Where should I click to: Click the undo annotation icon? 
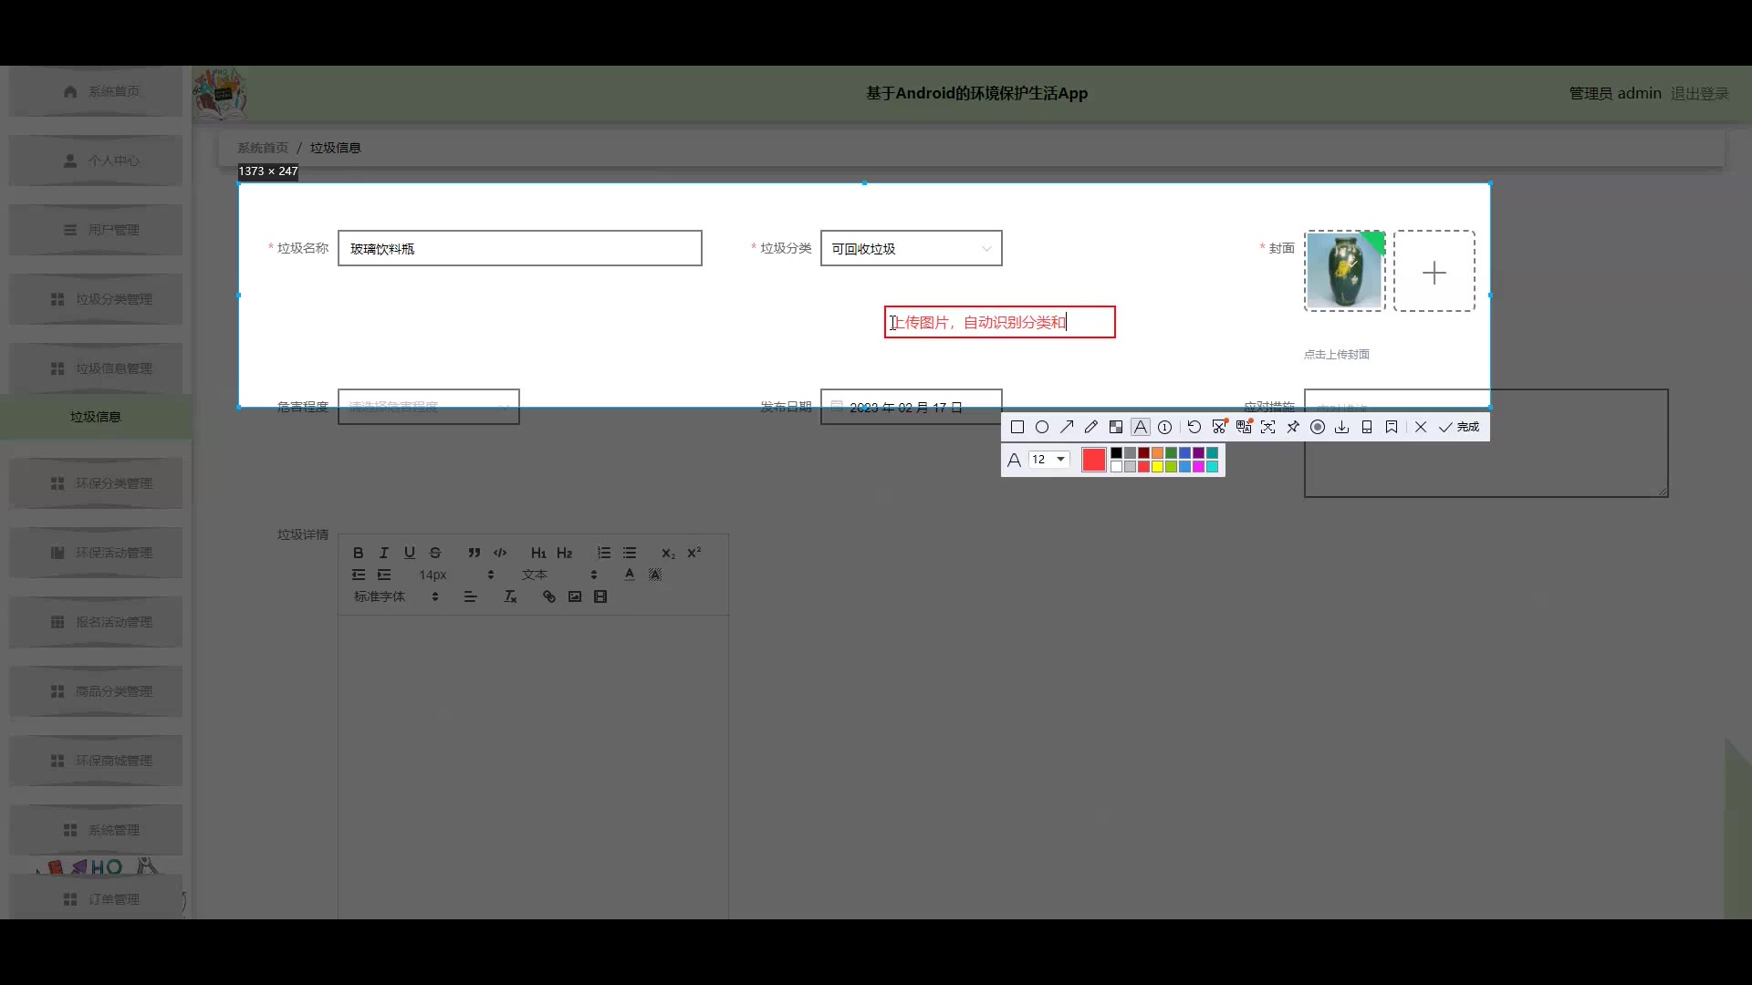coord(1194,427)
